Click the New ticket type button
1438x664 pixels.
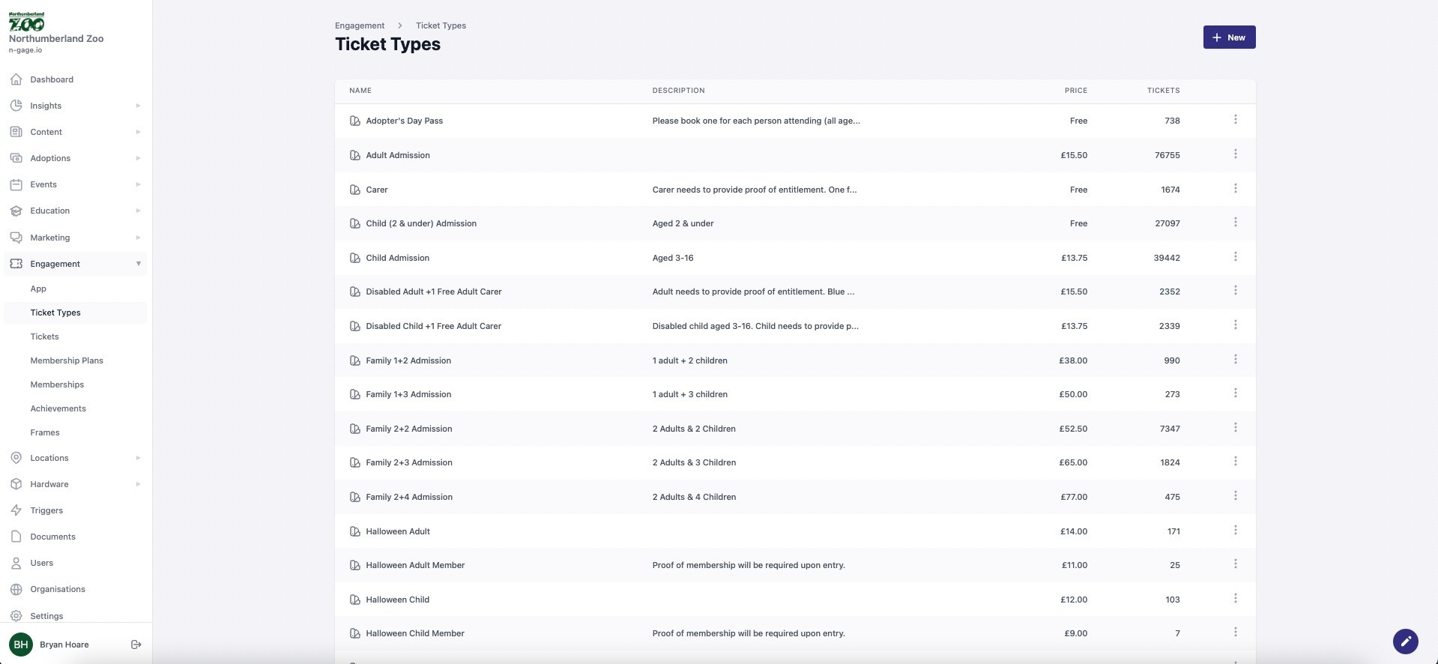1229,37
